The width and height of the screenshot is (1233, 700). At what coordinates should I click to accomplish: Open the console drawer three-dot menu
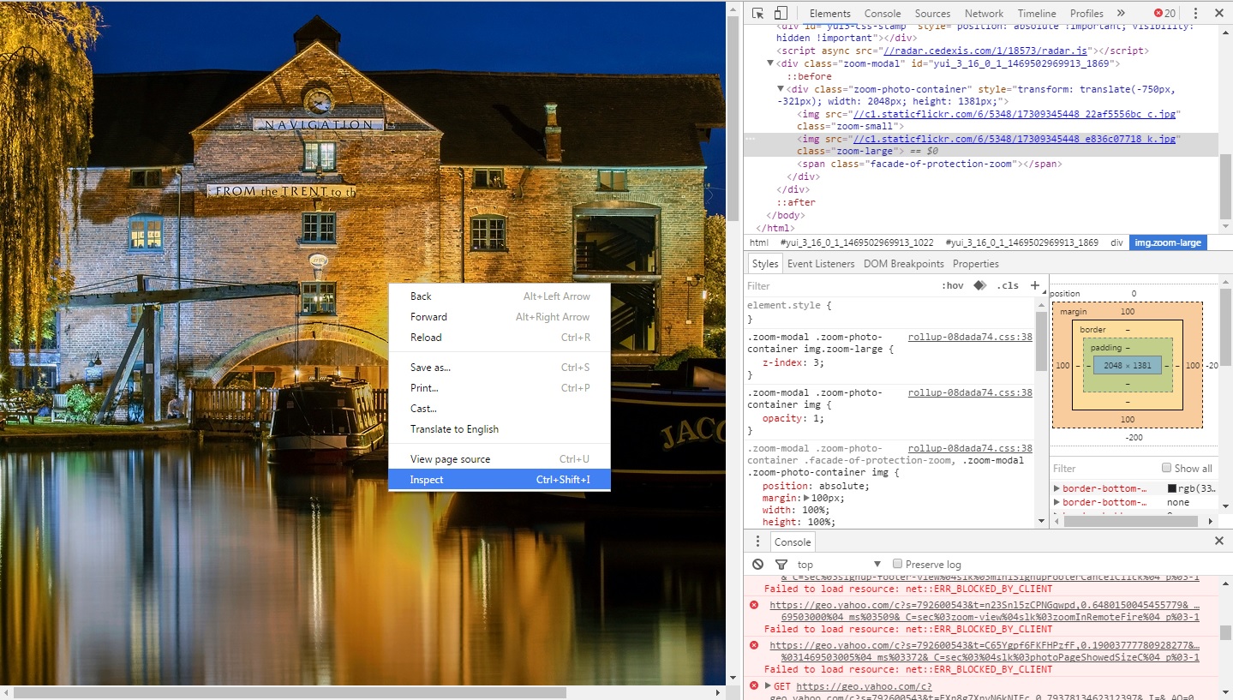[757, 541]
